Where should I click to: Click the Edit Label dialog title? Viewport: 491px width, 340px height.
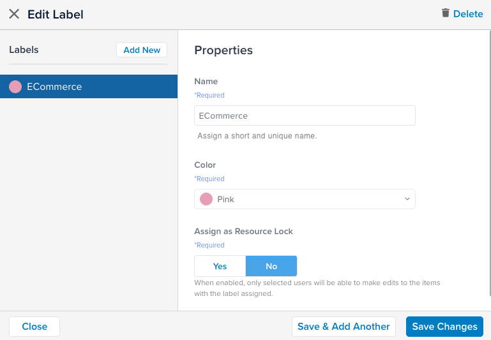point(56,14)
